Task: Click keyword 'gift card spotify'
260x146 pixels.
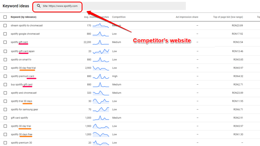Action: pos(19,118)
